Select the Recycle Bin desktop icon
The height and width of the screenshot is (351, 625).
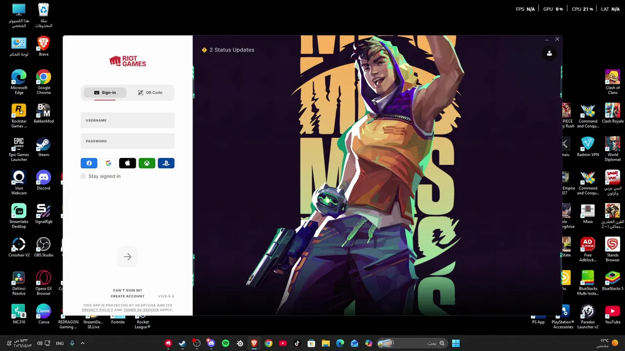pyautogui.click(x=43, y=16)
